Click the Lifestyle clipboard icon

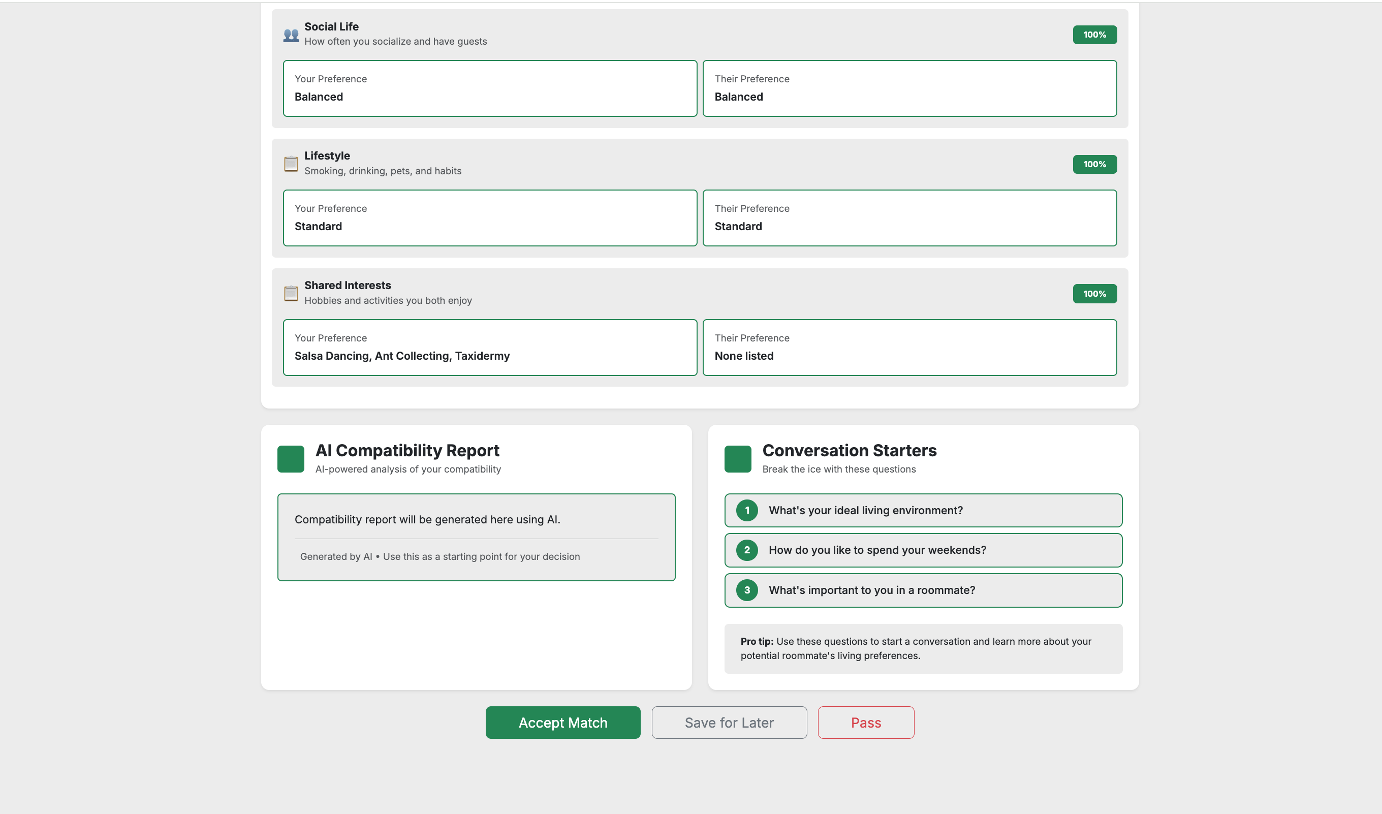(x=291, y=164)
